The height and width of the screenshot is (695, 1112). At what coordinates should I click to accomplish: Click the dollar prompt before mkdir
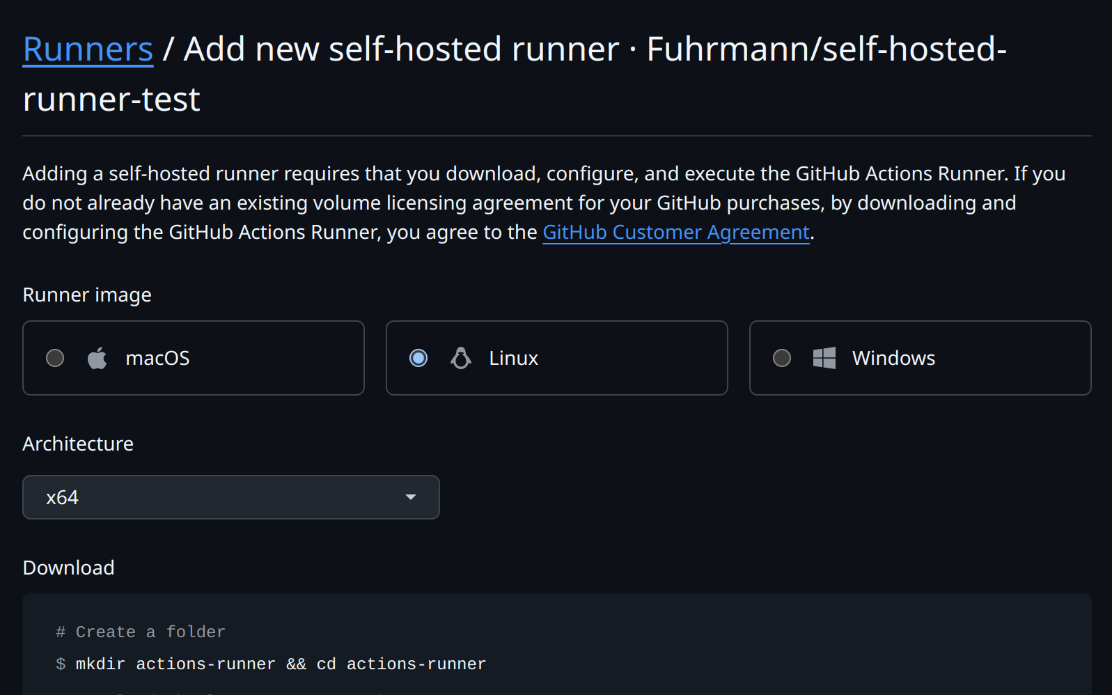click(x=61, y=664)
